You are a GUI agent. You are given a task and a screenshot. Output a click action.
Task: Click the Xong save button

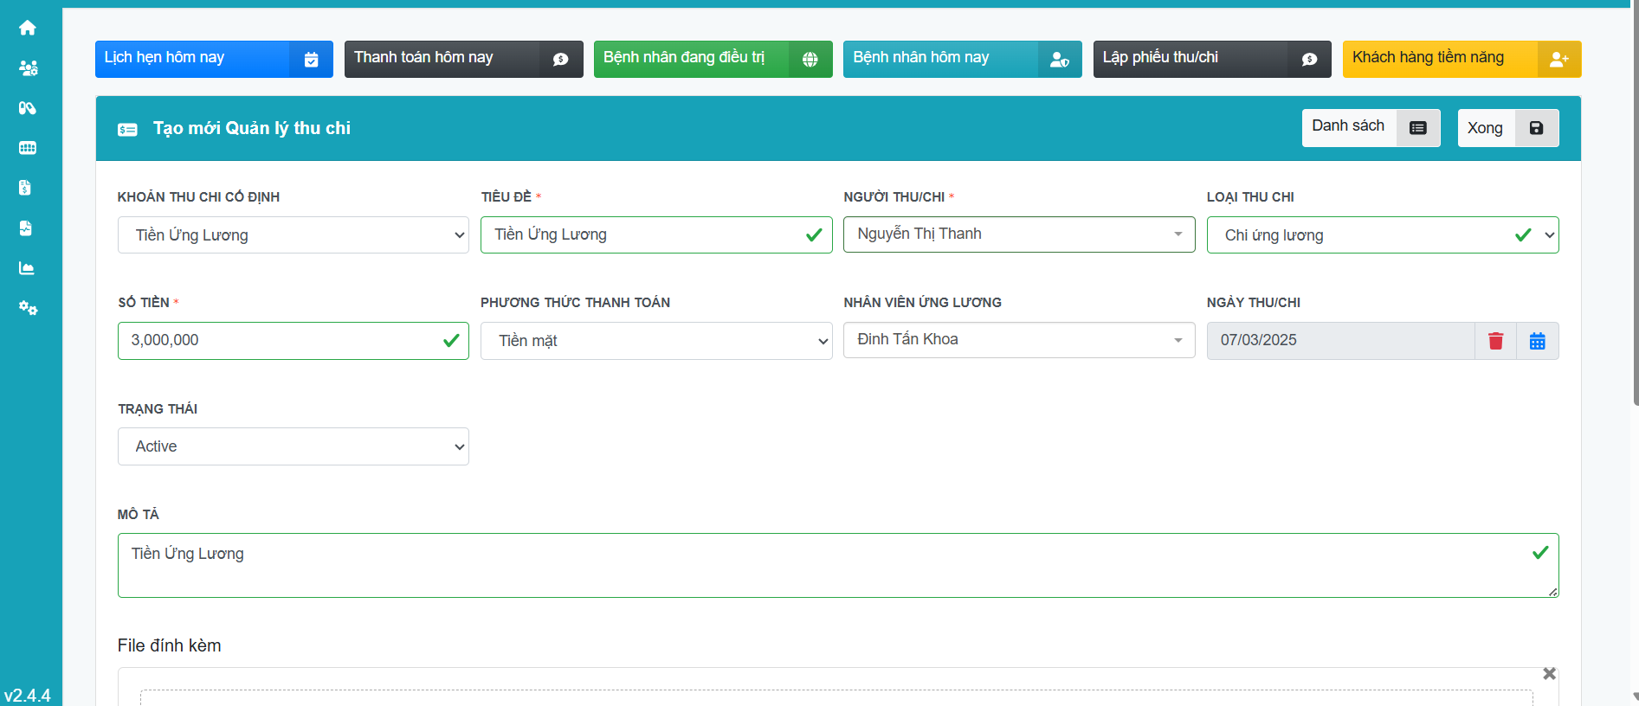[x=1507, y=128]
